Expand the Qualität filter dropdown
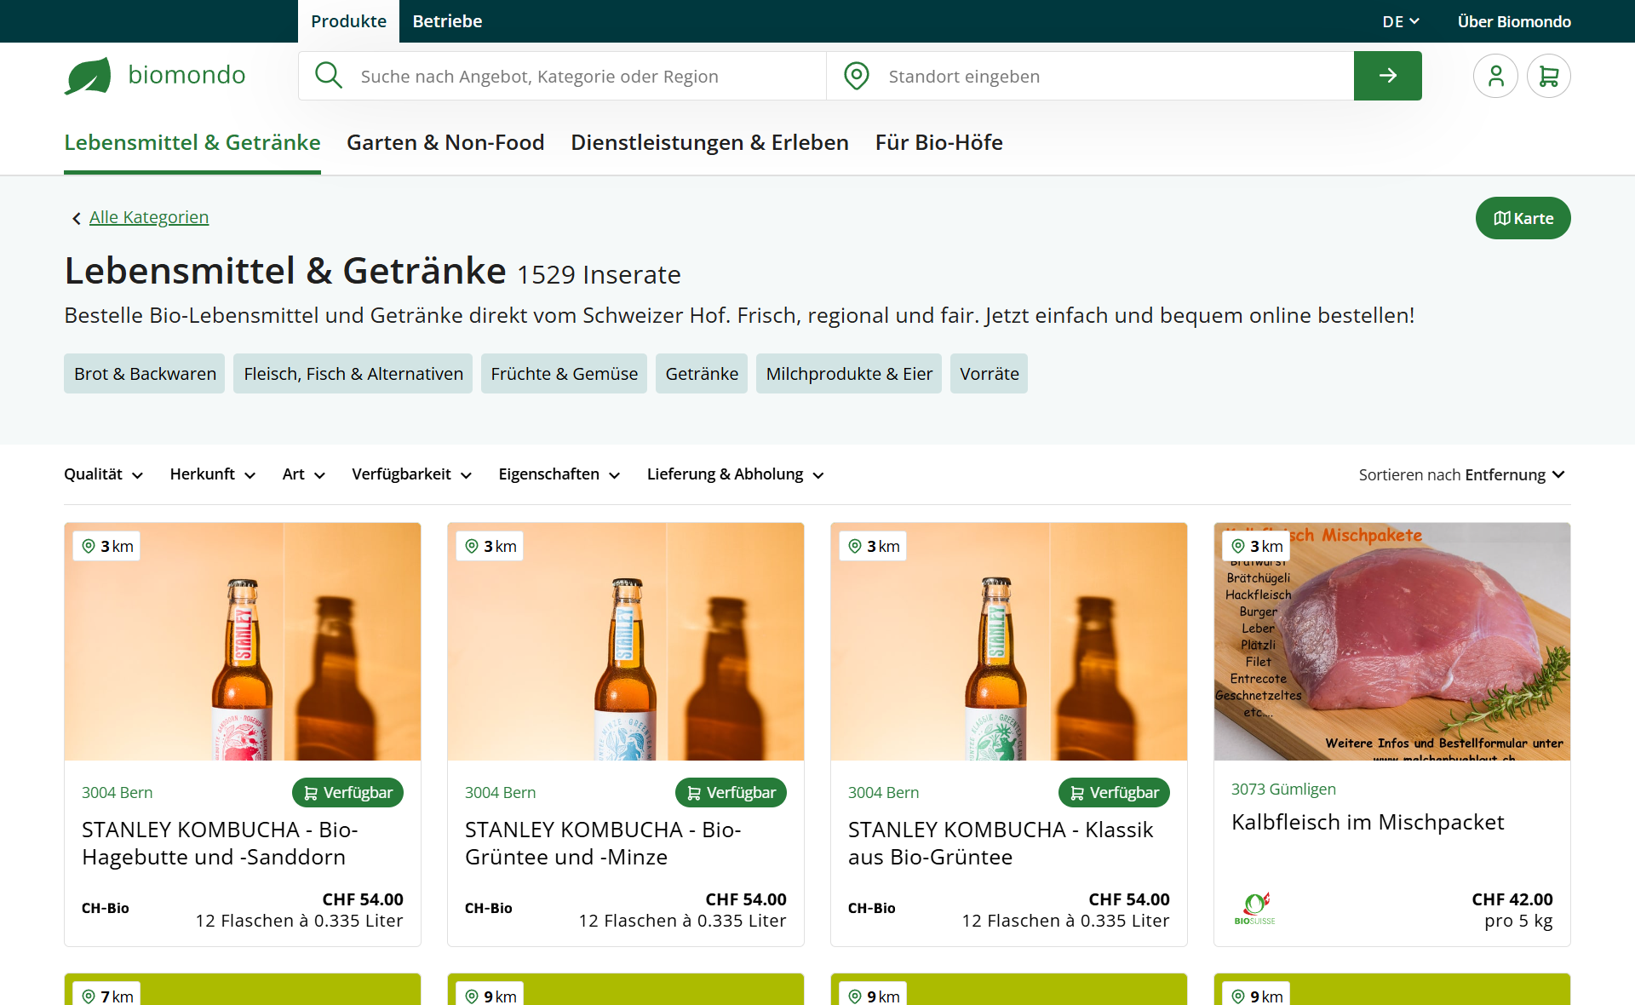Screen dimensions: 1635x1005 pos(103,474)
